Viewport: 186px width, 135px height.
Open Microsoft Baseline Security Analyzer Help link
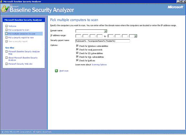pos(24,53)
